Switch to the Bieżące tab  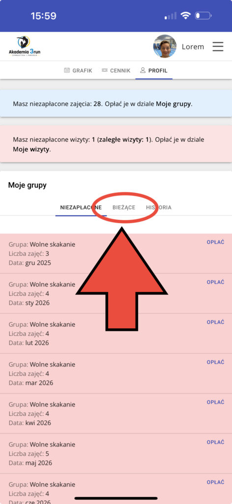point(124,207)
